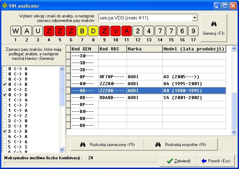Uncheck the 0 <-> B pair checkbox
239x169 pixels.
[5, 84]
